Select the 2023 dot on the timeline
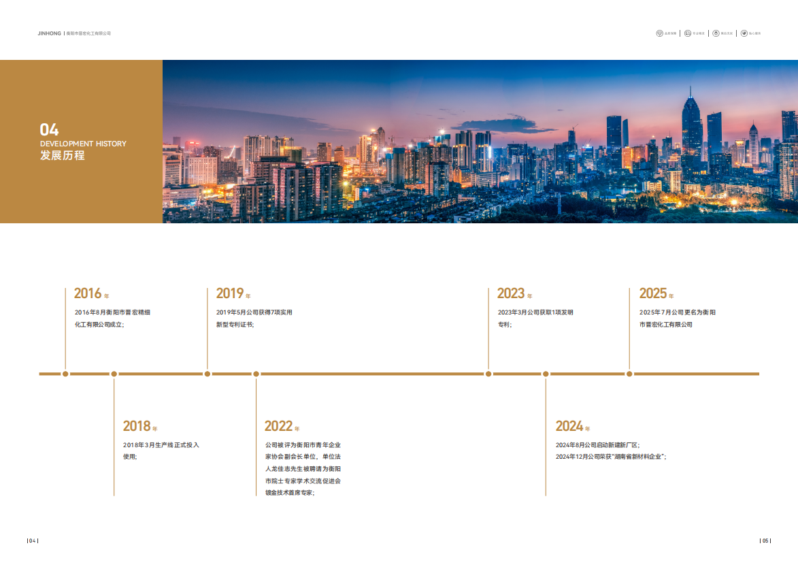798x565 pixels. pyautogui.click(x=488, y=374)
